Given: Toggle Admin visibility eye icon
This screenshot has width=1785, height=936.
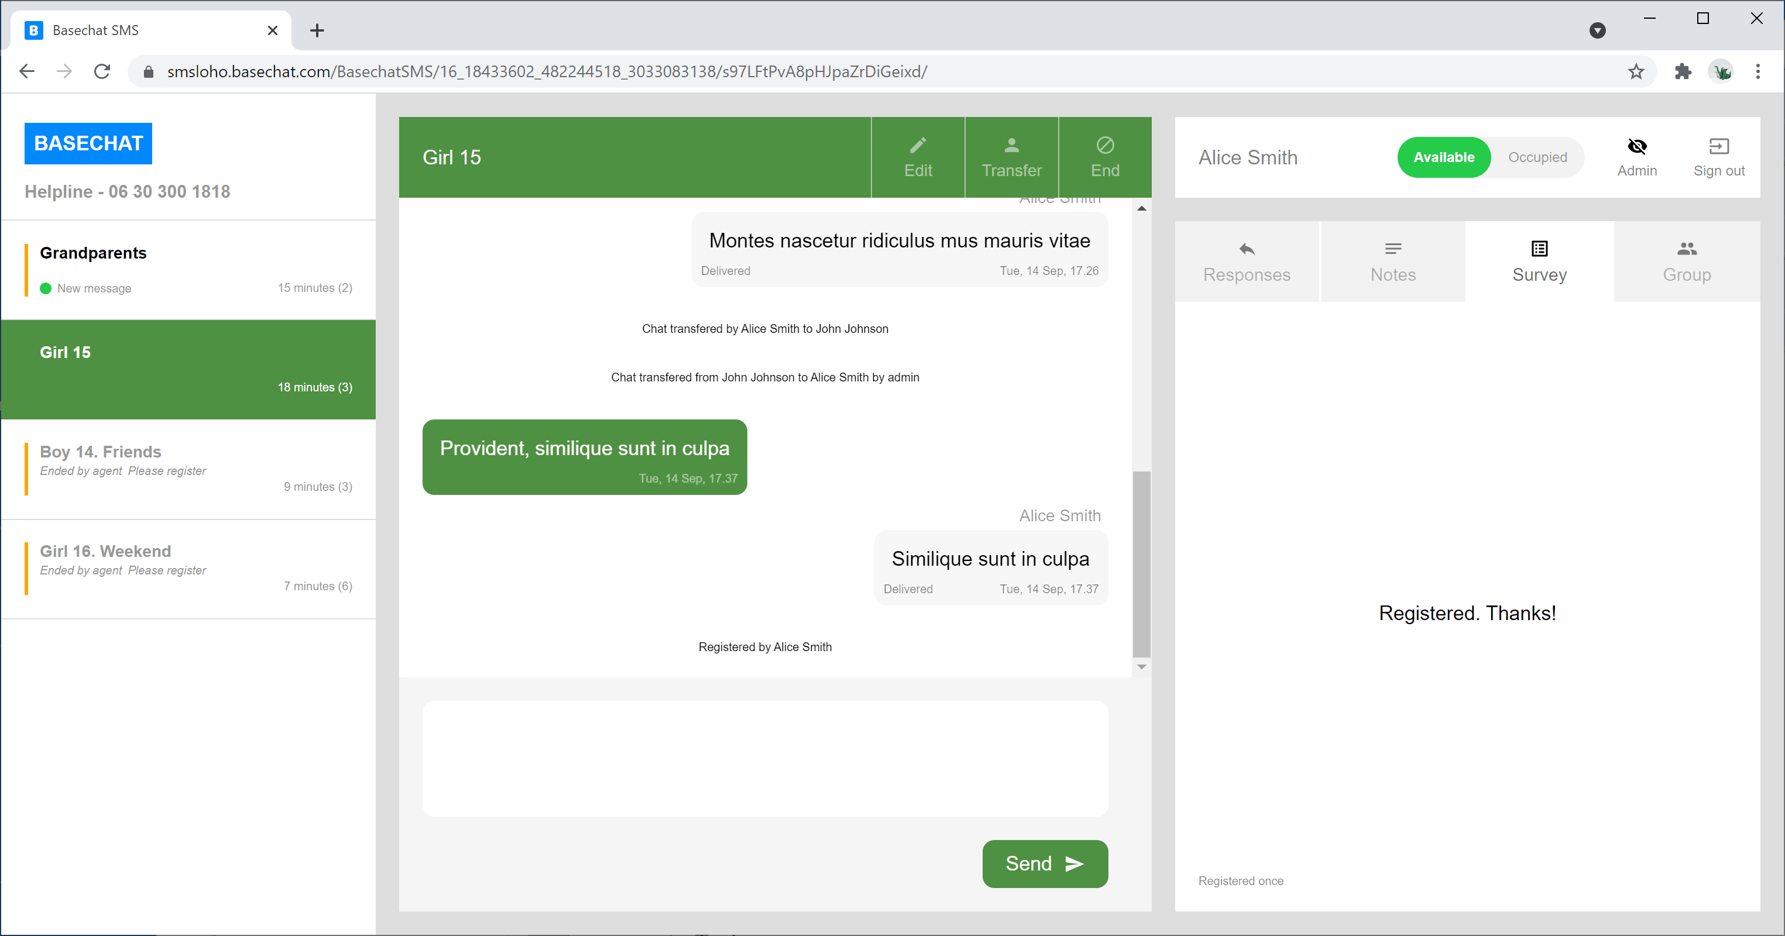Looking at the screenshot, I should [1637, 146].
